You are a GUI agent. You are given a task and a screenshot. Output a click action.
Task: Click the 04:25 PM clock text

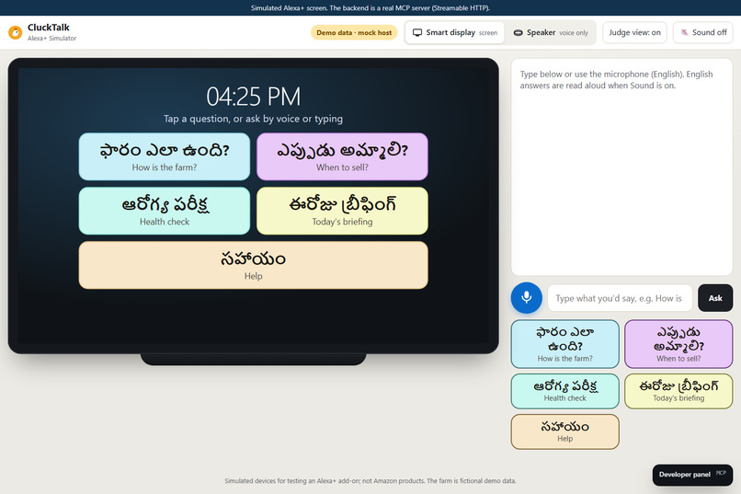pos(254,97)
